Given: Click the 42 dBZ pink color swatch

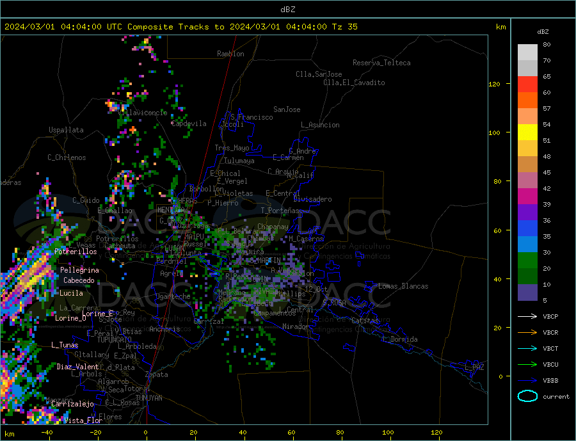Looking at the screenshot, I should coord(527,180).
